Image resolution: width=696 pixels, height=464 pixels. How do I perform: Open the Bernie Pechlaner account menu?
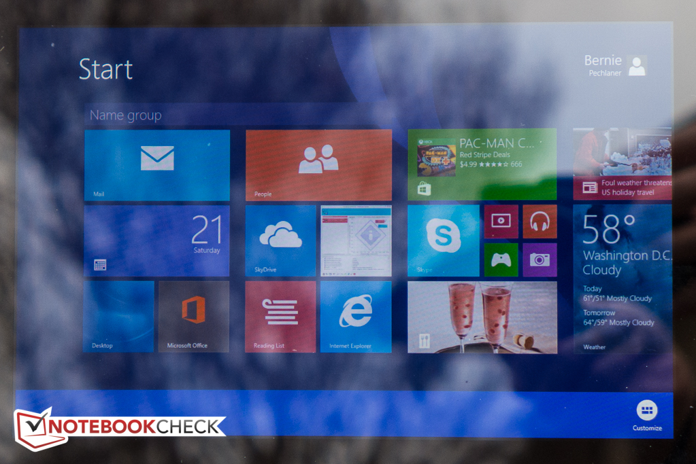(x=615, y=66)
